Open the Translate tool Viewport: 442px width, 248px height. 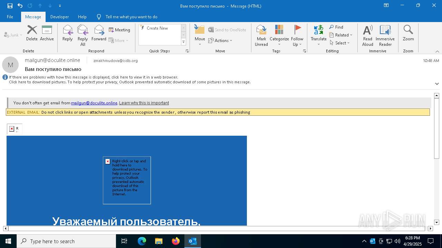coord(319,35)
